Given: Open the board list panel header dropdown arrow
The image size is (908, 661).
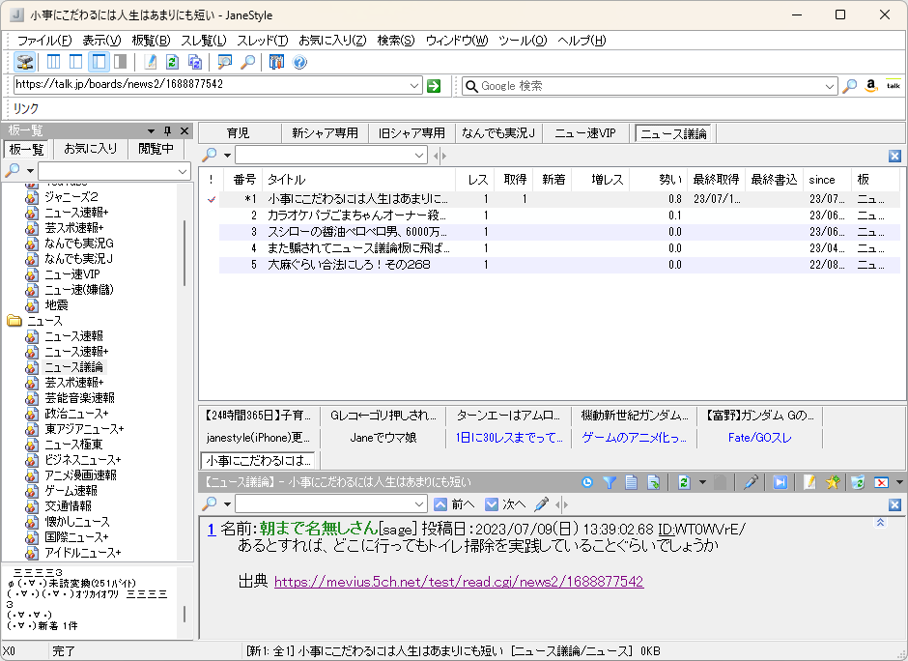Looking at the screenshot, I should click(151, 130).
